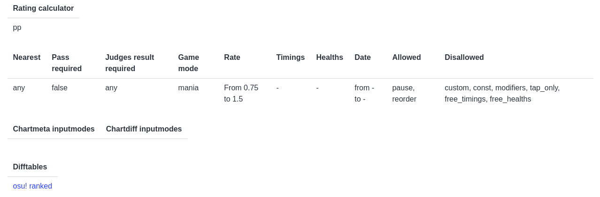
Task: Click the Judges result required header
Action: tap(130, 63)
